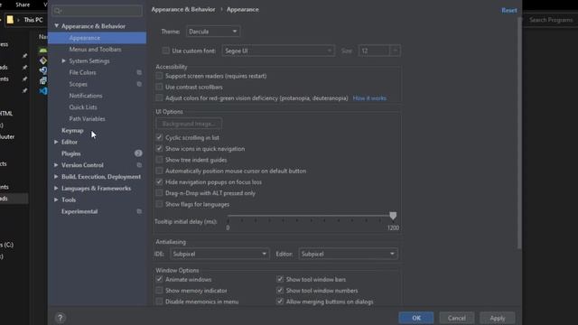Image resolution: width=578 pixels, height=325 pixels.
Task: Click the Background Image button
Action: pos(189,124)
